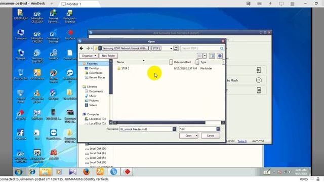Click the STEP 2 breadcrumb segment
This screenshot has height=182, width=324.
(x=156, y=49)
